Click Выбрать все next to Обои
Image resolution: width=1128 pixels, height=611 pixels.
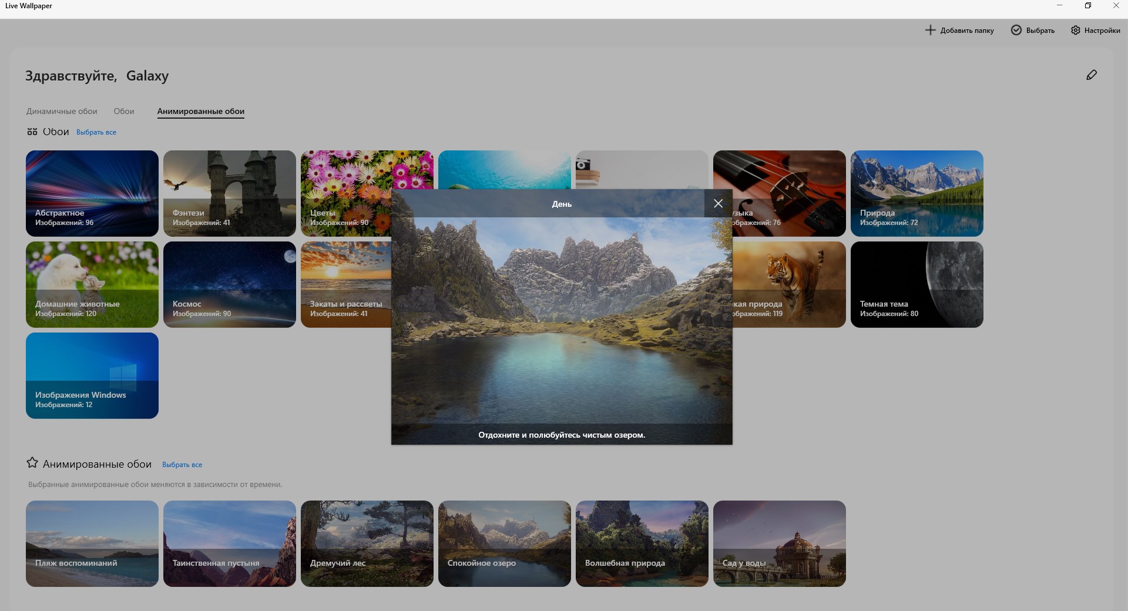[96, 132]
